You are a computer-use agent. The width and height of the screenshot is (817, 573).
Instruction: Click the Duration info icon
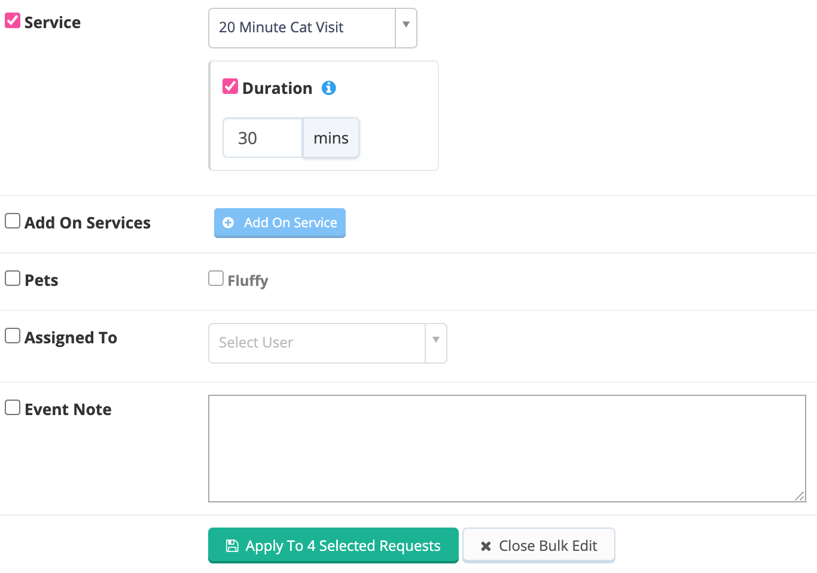[x=329, y=88]
